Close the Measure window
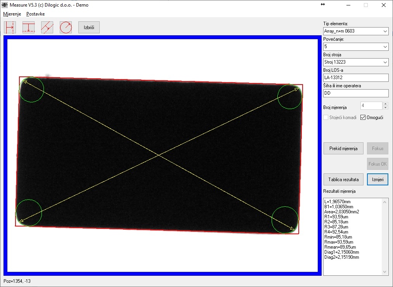Viewport: 393px width, 287px height. pos(383,5)
